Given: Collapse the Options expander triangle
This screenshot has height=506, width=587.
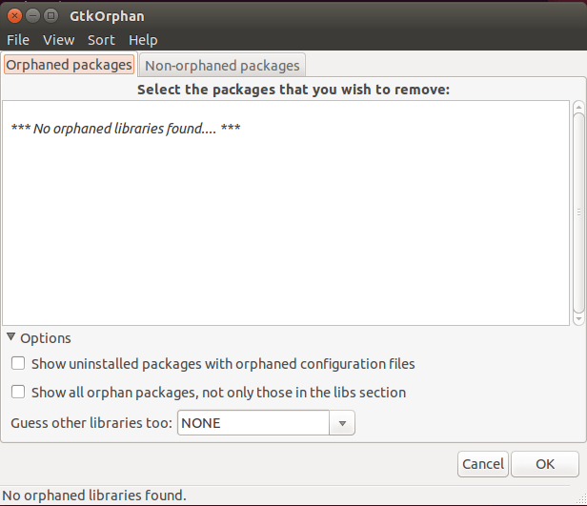Looking at the screenshot, I should point(11,337).
